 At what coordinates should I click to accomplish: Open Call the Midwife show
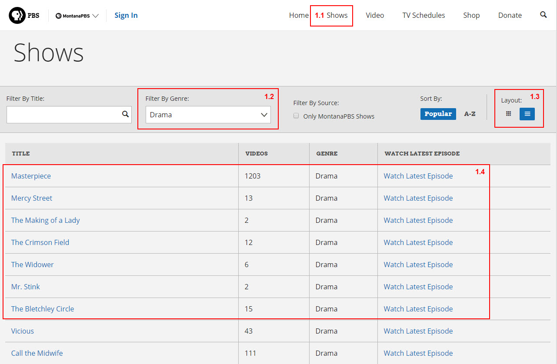37,353
